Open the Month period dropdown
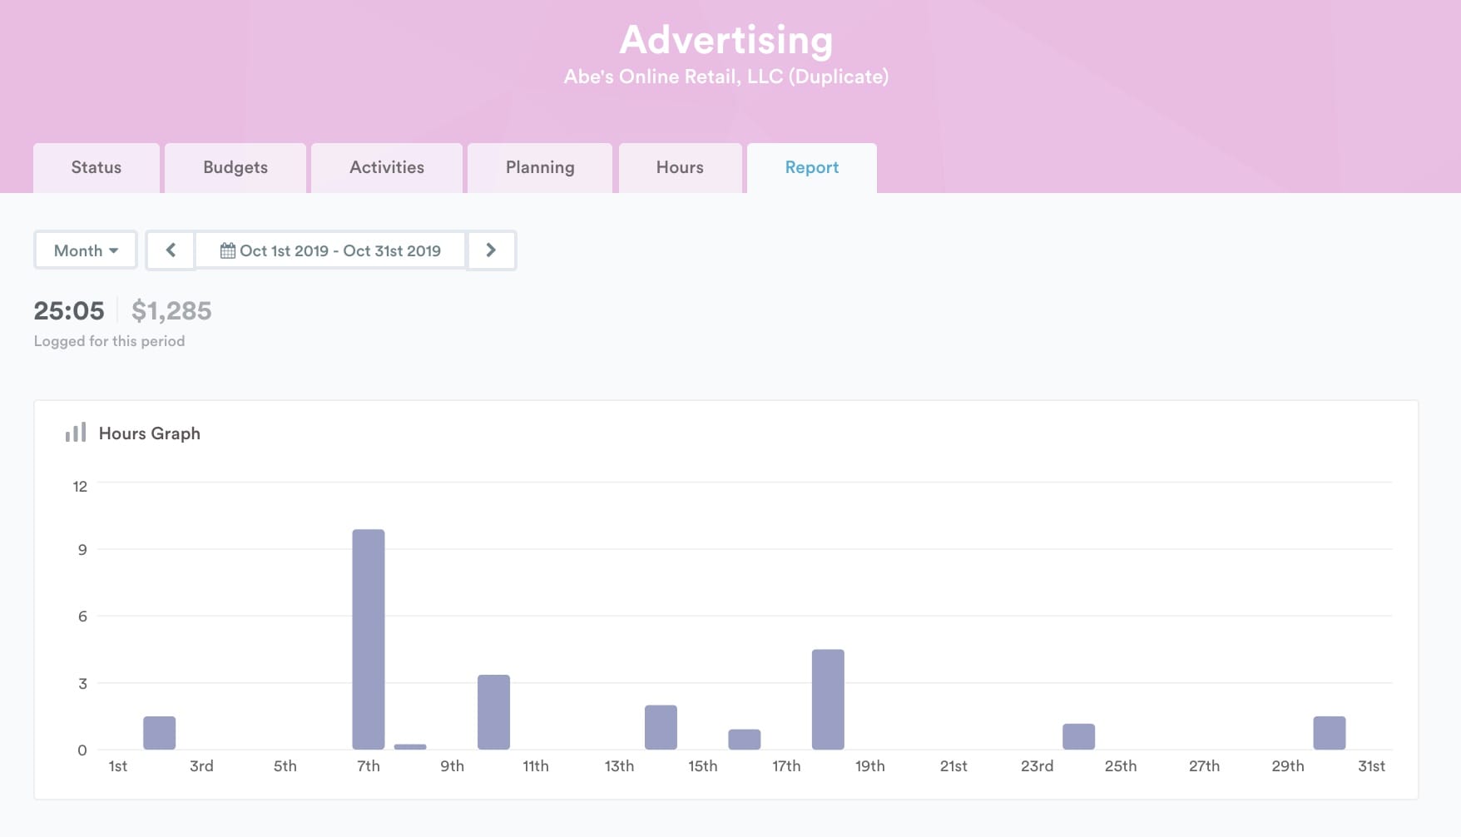The width and height of the screenshot is (1461, 837). click(86, 250)
